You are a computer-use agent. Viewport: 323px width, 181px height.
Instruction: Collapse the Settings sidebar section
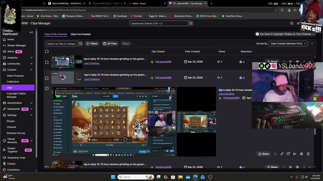coord(31,115)
